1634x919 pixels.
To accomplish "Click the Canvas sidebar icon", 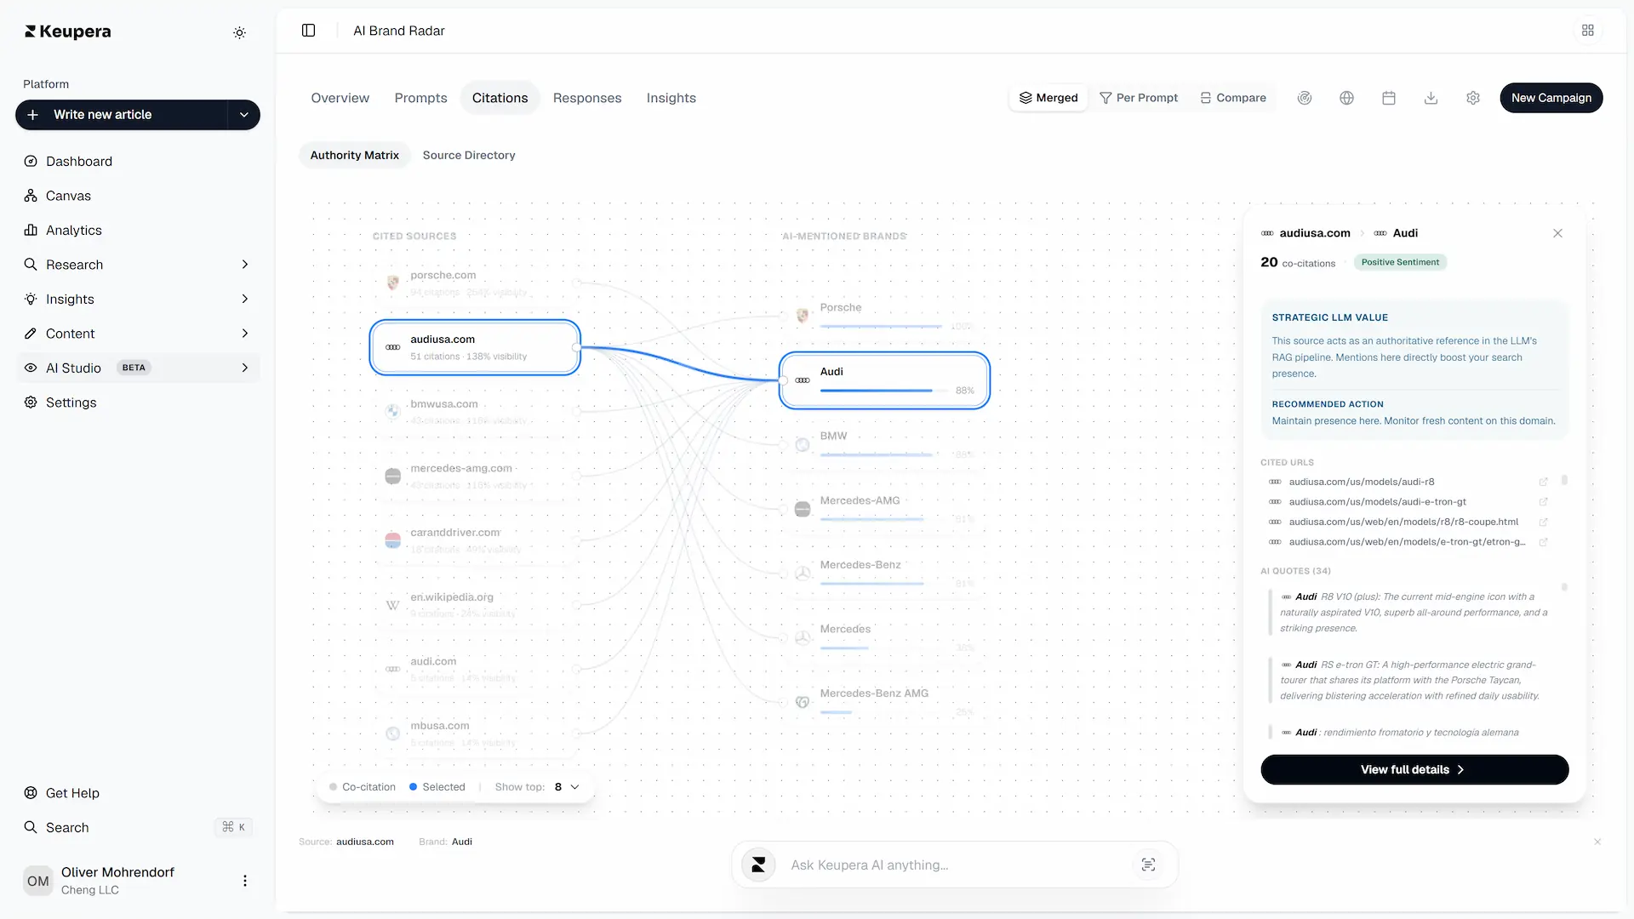I will (x=31, y=196).
